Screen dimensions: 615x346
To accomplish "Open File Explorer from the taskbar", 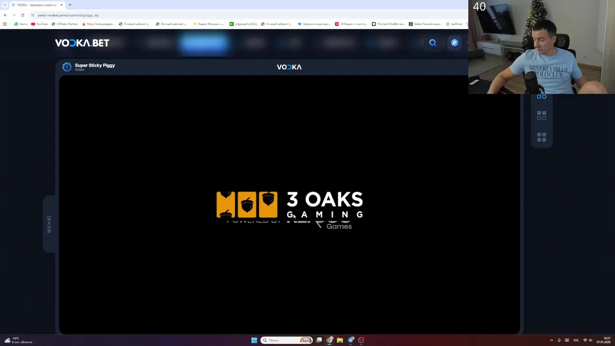I will [x=340, y=340].
